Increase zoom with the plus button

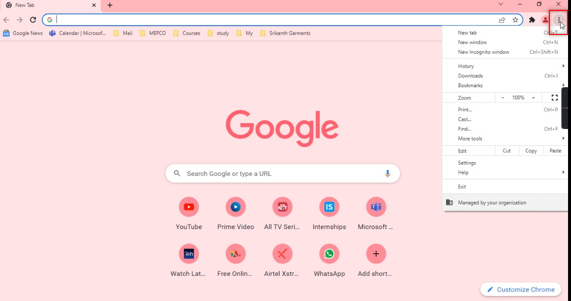pyautogui.click(x=534, y=98)
